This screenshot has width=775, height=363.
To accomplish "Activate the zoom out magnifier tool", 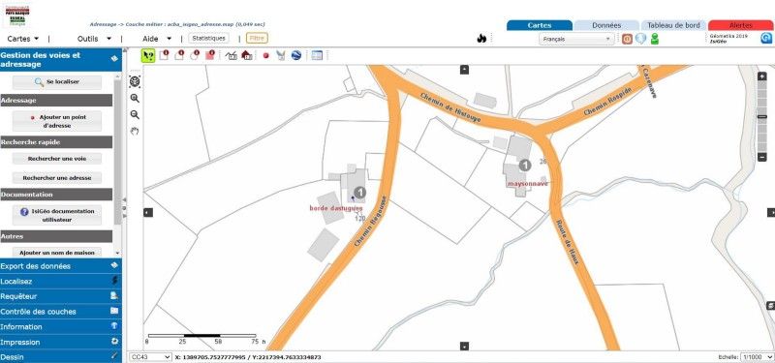I will click(135, 114).
